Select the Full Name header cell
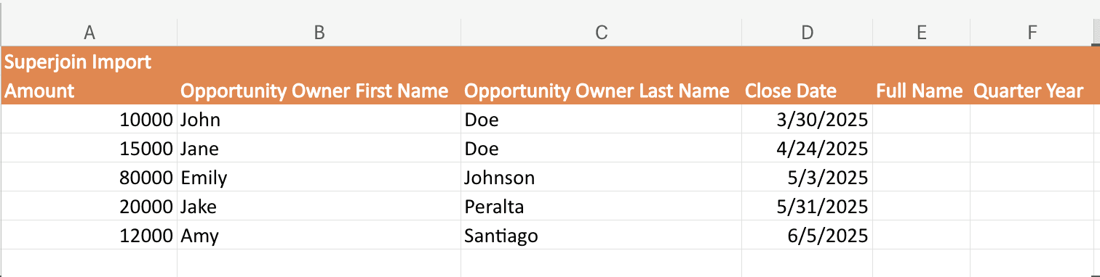 pyautogui.click(x=921, y=91)
